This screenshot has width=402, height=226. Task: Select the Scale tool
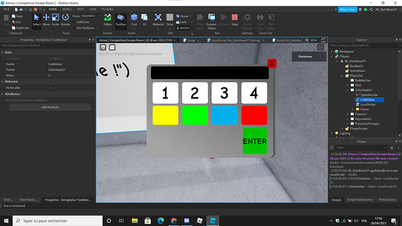click(x=55, y=20)
